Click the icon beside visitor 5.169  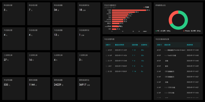[x=106, y=55]
